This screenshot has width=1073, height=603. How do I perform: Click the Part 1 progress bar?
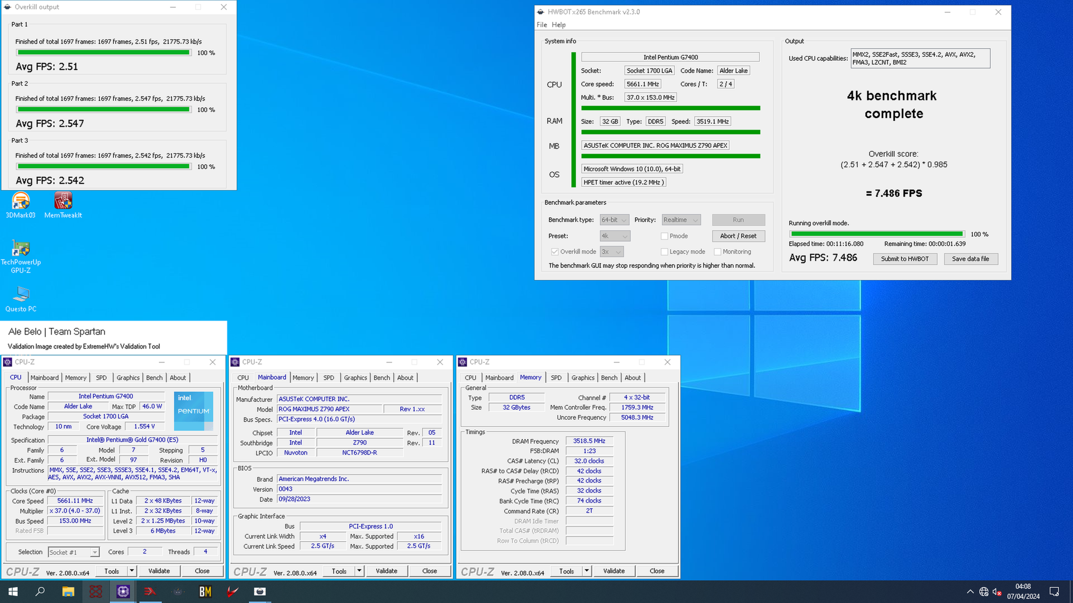(103, 52)
